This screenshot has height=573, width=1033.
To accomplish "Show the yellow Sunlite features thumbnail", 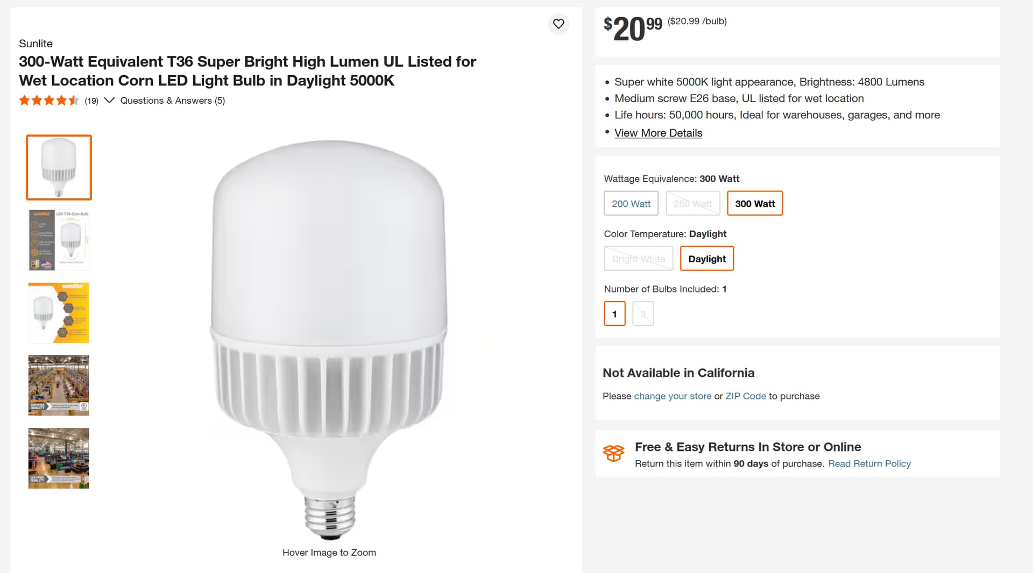I will point(59,313).
